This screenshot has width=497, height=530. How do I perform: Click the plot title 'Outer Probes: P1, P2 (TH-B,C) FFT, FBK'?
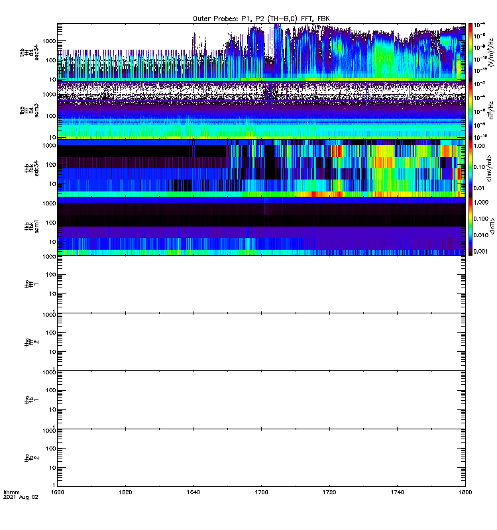261,19
